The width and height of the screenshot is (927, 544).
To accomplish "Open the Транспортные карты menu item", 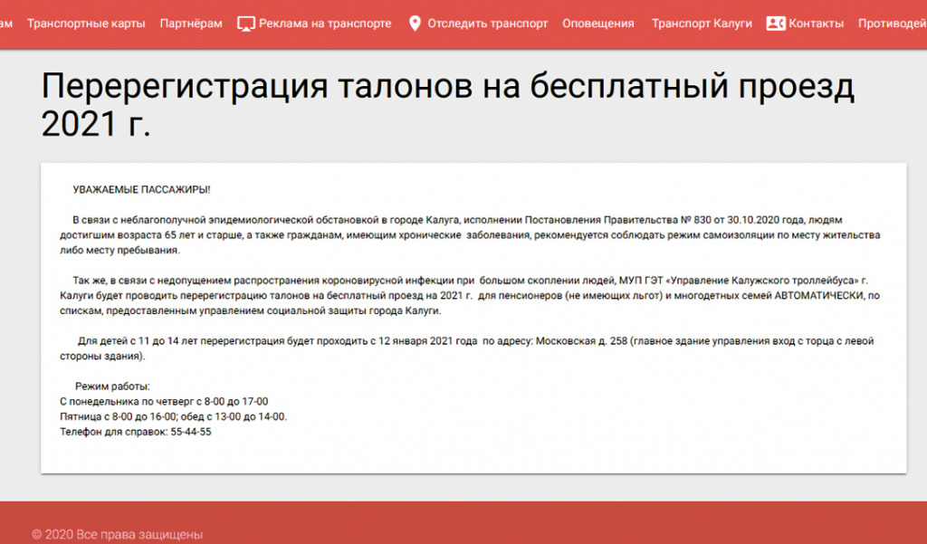I will pyautogui.click(x=86, y=24).
